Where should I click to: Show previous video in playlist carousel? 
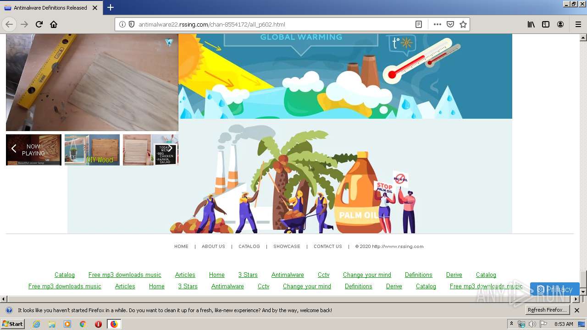(x=14, y=148)
